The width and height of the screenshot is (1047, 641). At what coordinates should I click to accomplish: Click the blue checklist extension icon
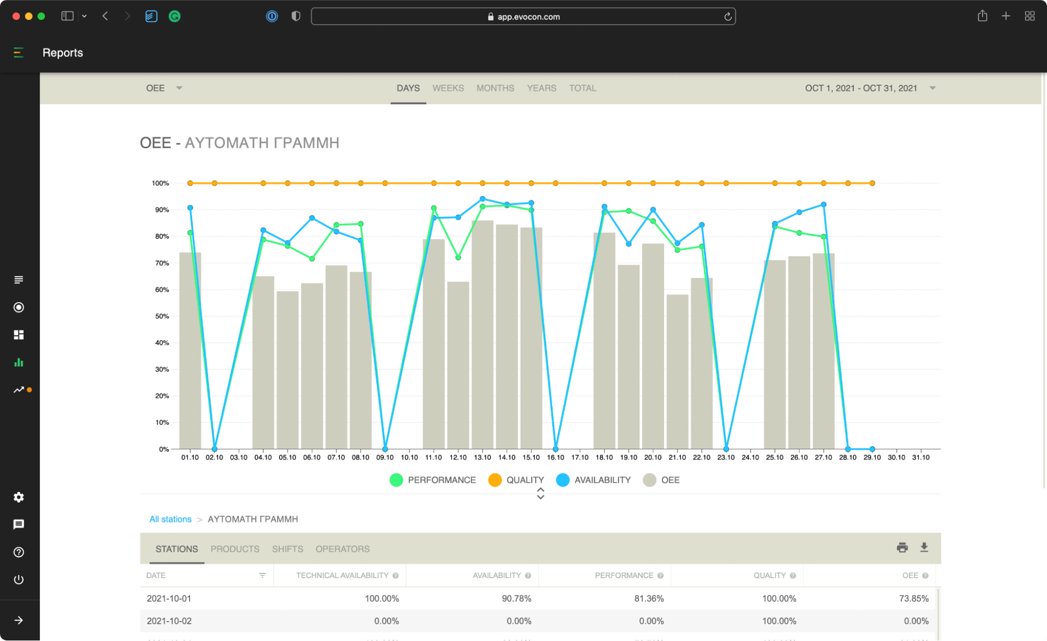151,16
